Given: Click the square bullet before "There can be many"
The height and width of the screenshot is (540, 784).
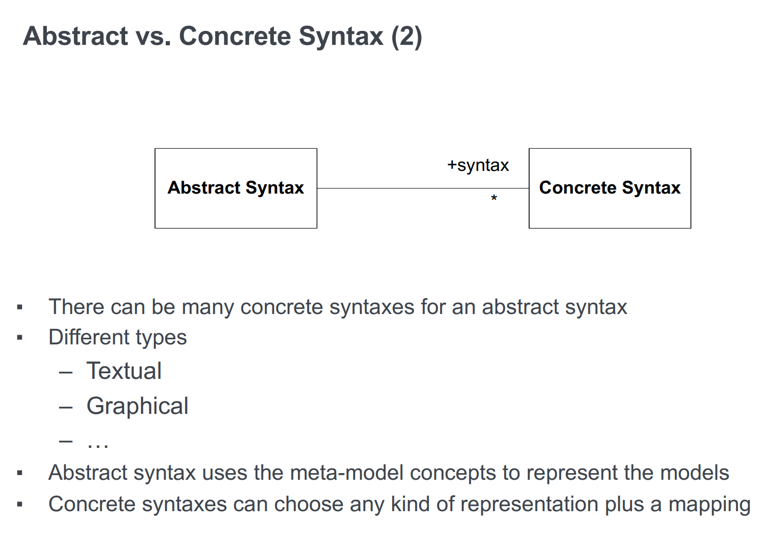Looking at the screenshot, I should pyautogui.click(x=20, y=308).
